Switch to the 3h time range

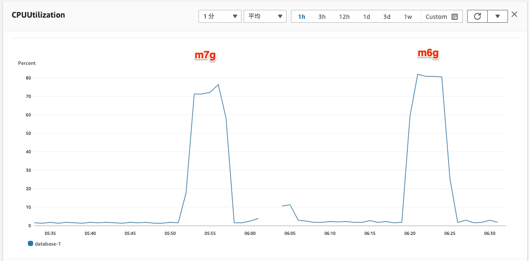coord(322,17)
